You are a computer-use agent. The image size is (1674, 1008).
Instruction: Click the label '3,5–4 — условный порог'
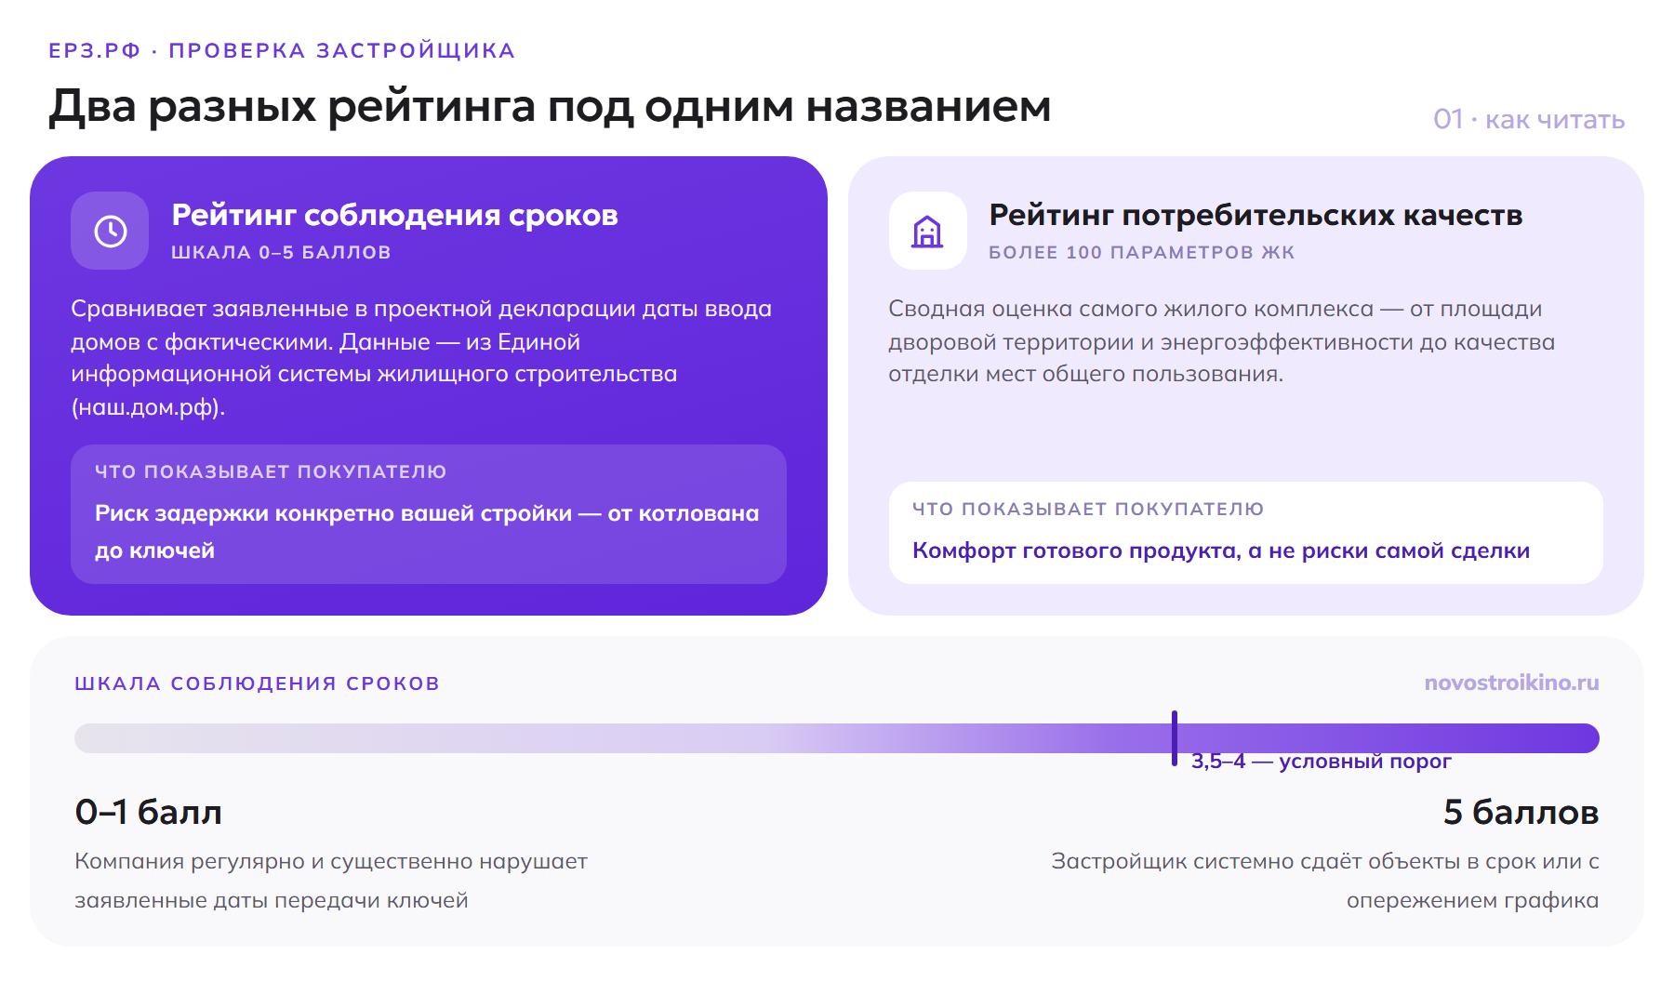[x=1321, y=762]
